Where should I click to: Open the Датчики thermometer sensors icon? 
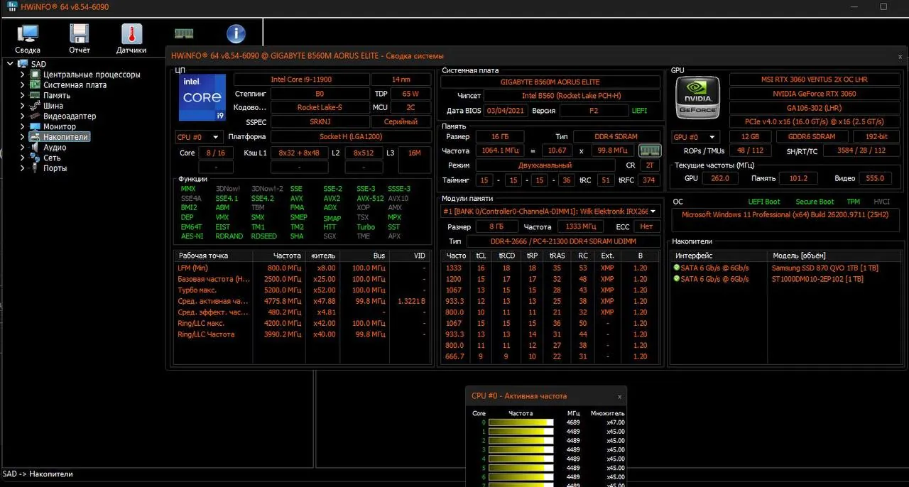pyautogui.click(x=131, y=34)
